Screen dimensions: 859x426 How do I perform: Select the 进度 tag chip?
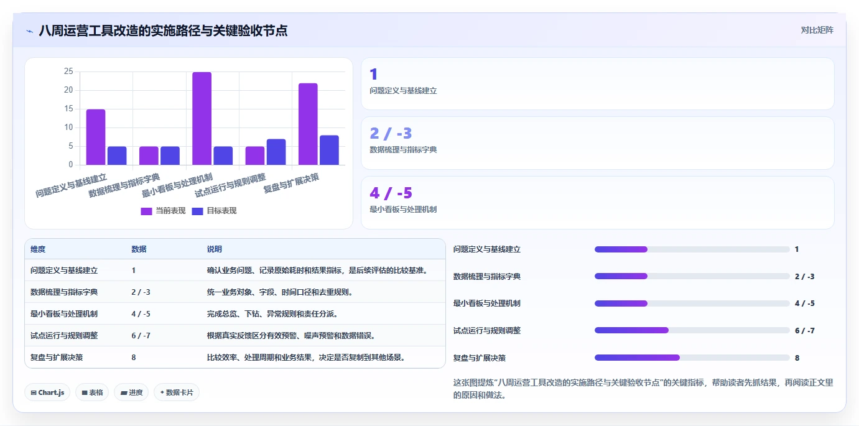[131, 392]
